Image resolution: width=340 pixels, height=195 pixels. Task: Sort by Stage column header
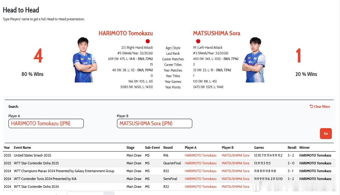coord(130,147)
